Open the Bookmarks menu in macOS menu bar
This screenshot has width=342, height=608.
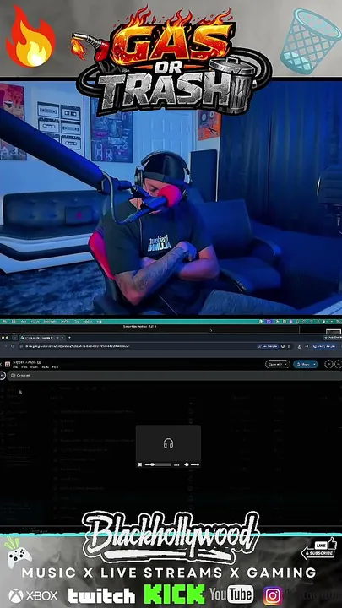tap(50, 322)
